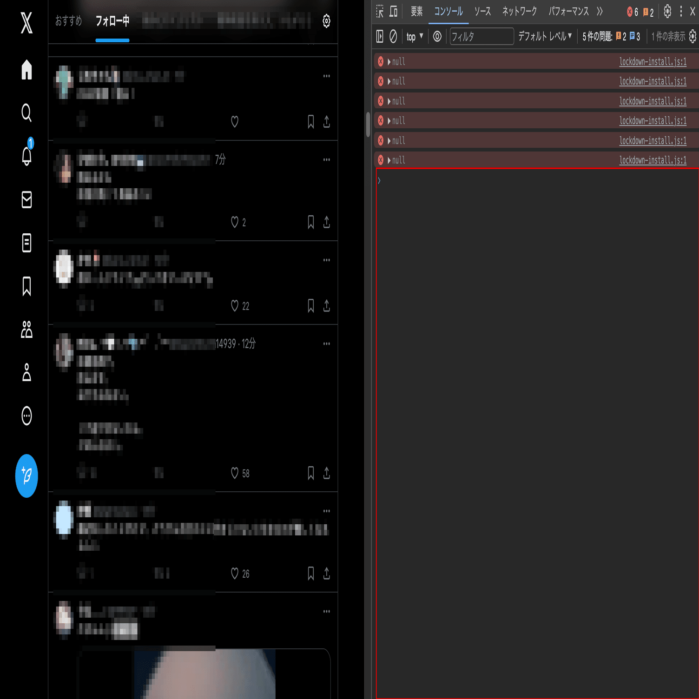This screenshot has width=699, height=699.
Task: Open the Communities icon
Action: (26, 330)
